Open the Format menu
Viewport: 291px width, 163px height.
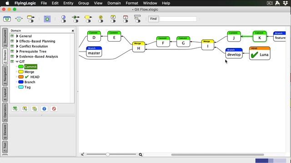tap(132, 3)
